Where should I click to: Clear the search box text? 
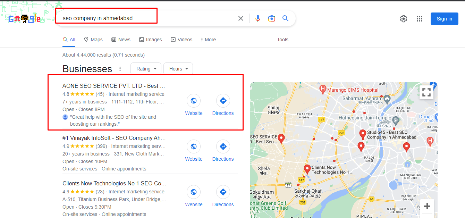point(240,18)
